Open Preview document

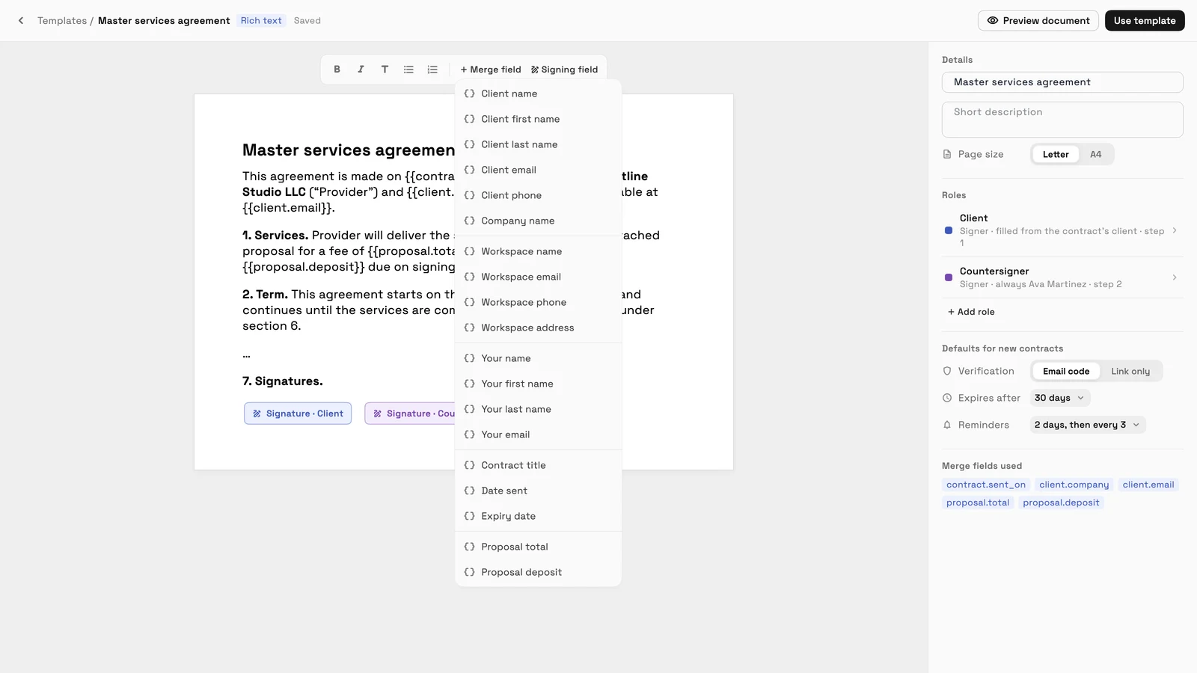[x=1038, y=21]
